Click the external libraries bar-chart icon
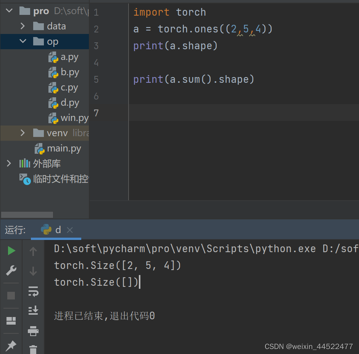The width and height of the screenshot is (359, 354). [25, 164]
